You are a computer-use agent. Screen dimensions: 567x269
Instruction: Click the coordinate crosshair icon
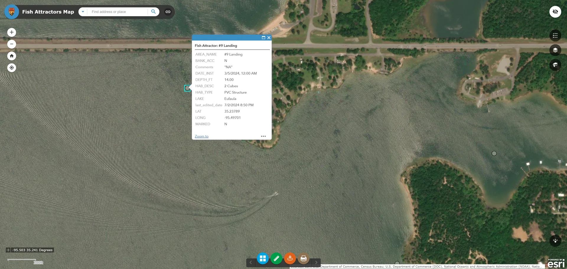click(8, 250)
